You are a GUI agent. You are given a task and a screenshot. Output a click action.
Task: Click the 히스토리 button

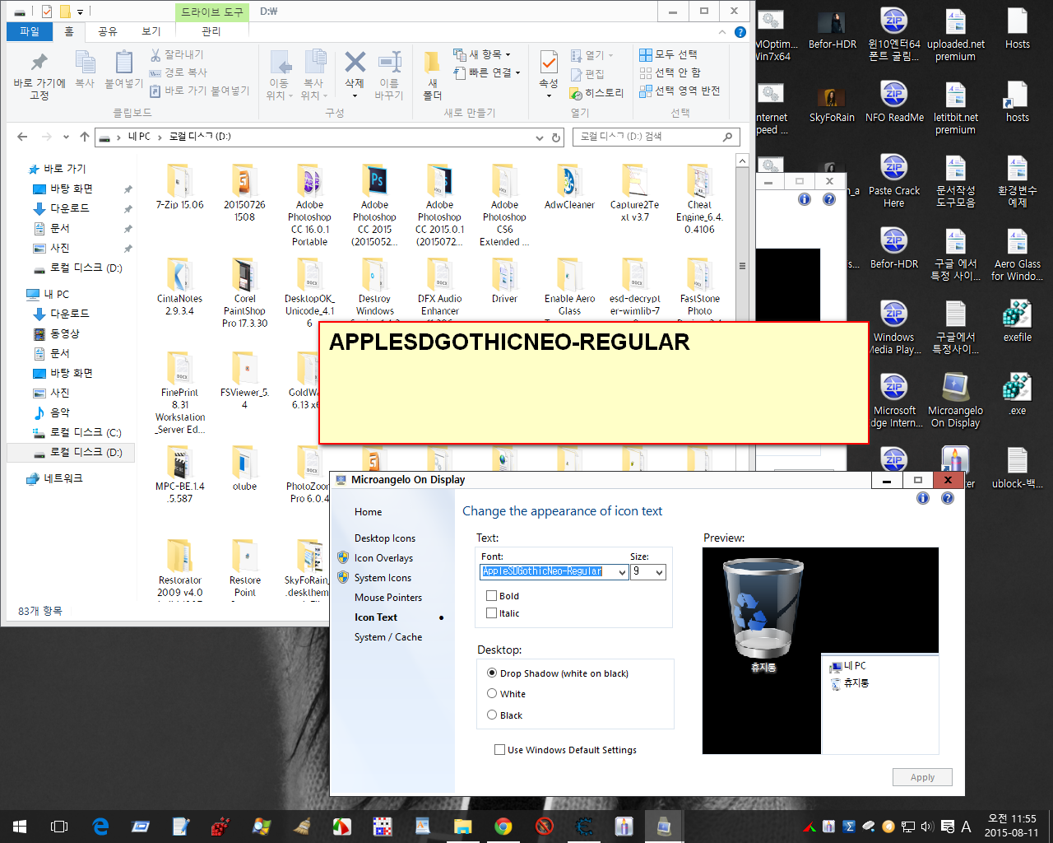[597, 93]
